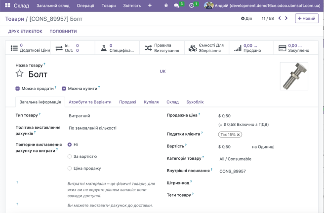This screenshot has width=324, height=213.
Task: Open Операції menu in top bar
Action: tap(85, 5)
